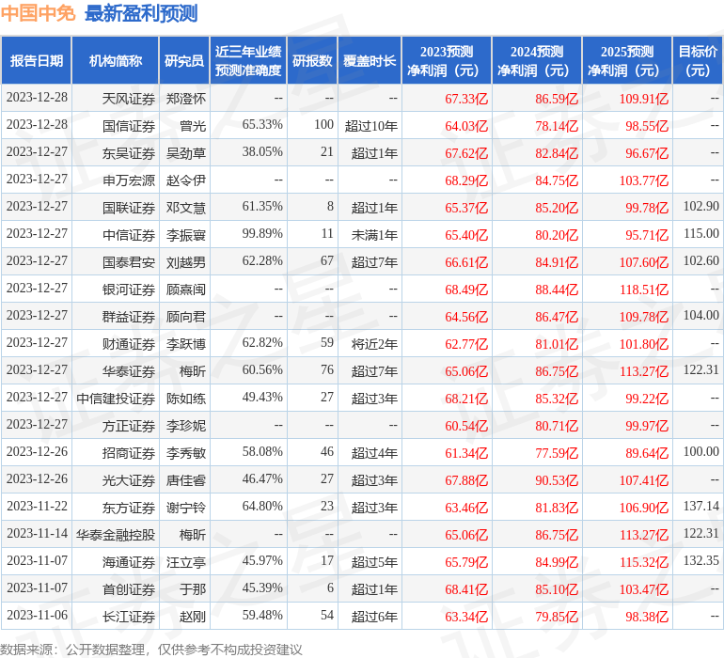
Task: Click the 90.53亿 2024 profit value
Action: click(x=557, y=480)
